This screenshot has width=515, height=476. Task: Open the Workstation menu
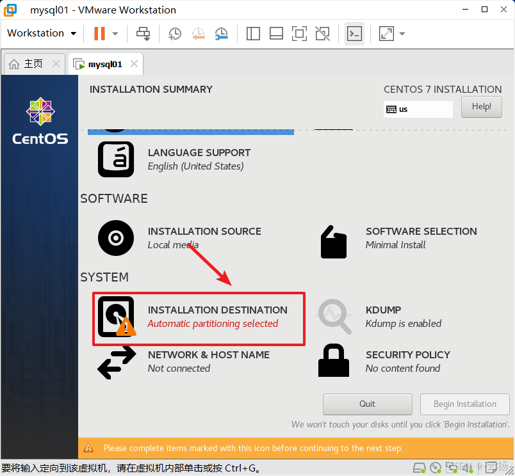[42, 33]
